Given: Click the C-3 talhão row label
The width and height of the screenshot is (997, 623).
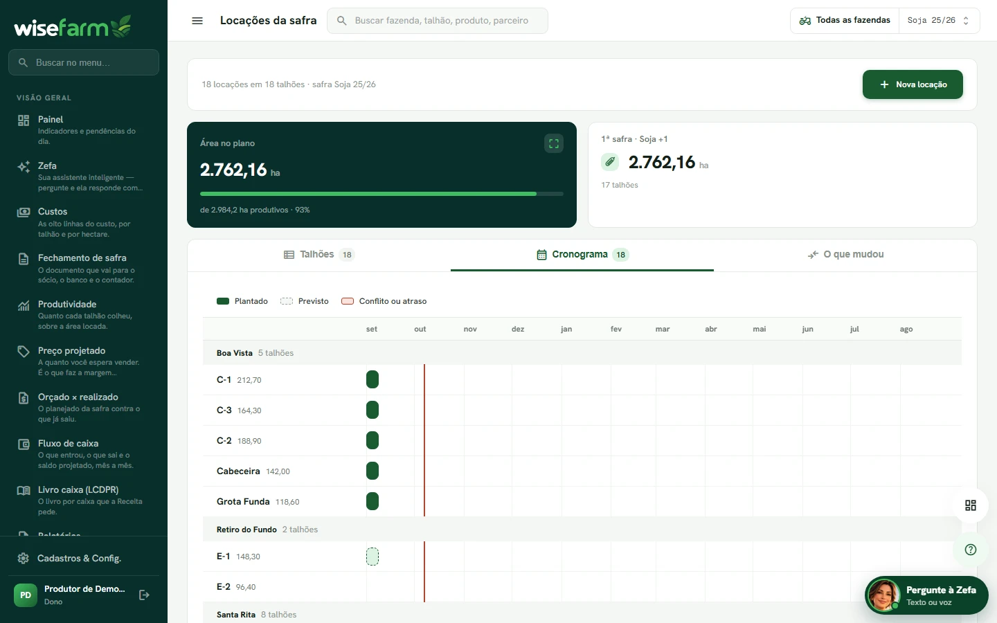Looking at the screenshot, I should (x=224, y=410).
